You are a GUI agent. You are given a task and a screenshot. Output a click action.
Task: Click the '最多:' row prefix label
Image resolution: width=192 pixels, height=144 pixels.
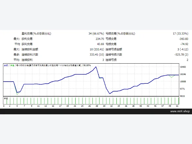pos(17,55)
